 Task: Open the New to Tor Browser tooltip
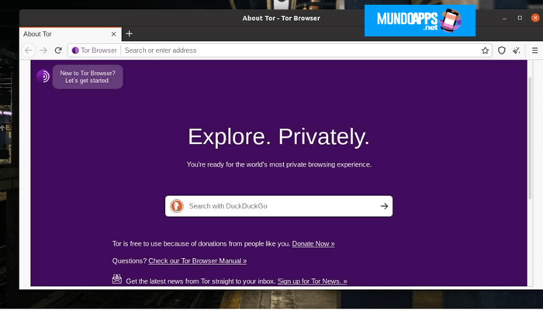(x=88, y=77)
